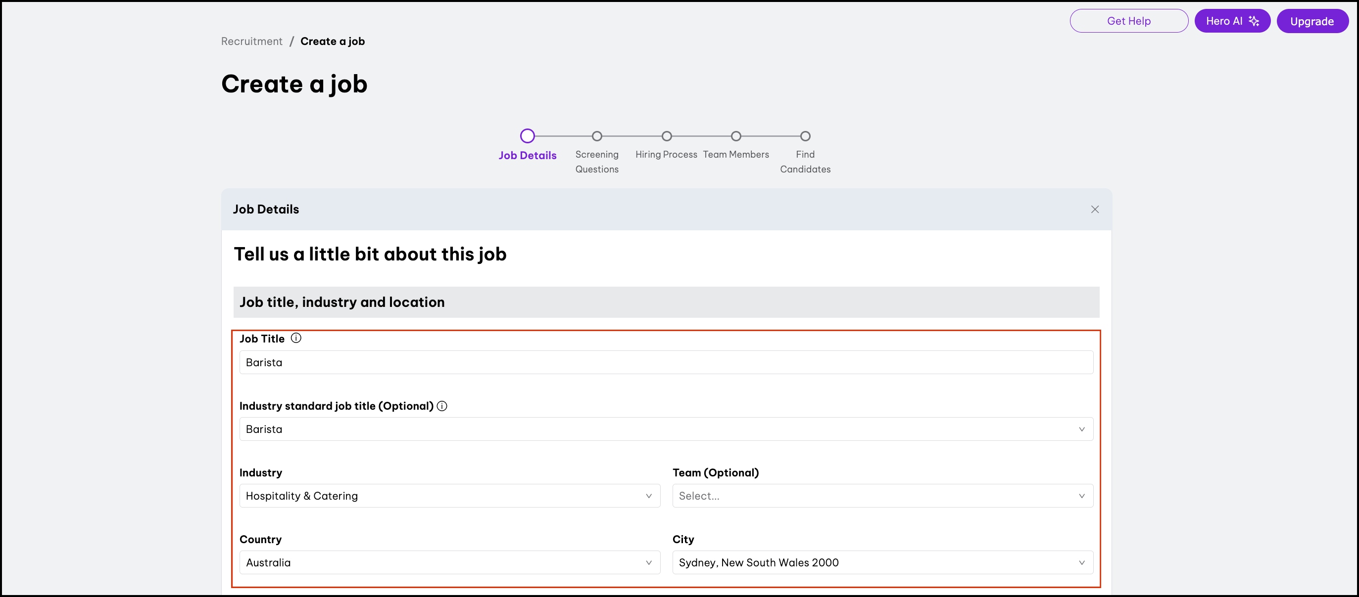
Task: Select the Screening Questions step label
Action: coord(597,161)
